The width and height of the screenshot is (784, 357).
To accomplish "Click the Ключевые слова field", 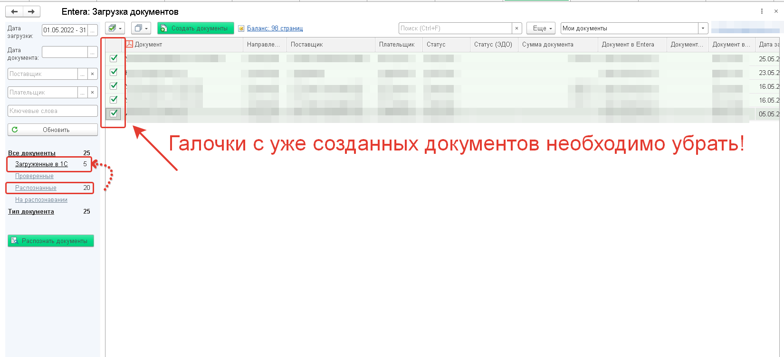I will [x=53, y=111].
